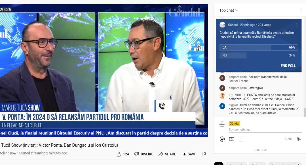This screenshot has width=306, height=165.
Task: Click the SHARE button
Action: click(167, 154)
